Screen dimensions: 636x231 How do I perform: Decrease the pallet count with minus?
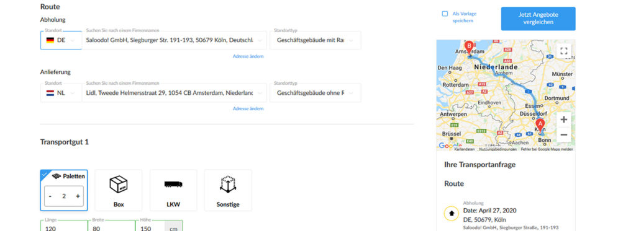coord(50,196)
